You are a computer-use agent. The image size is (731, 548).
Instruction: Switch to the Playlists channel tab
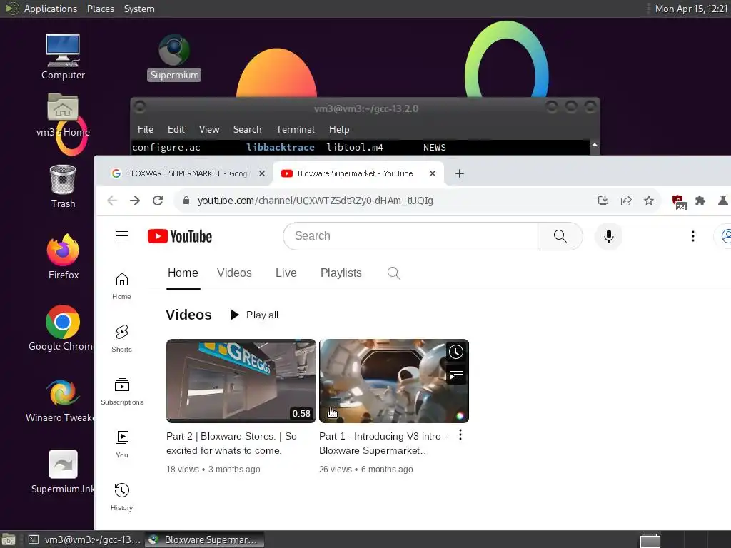tap(341, 273)
